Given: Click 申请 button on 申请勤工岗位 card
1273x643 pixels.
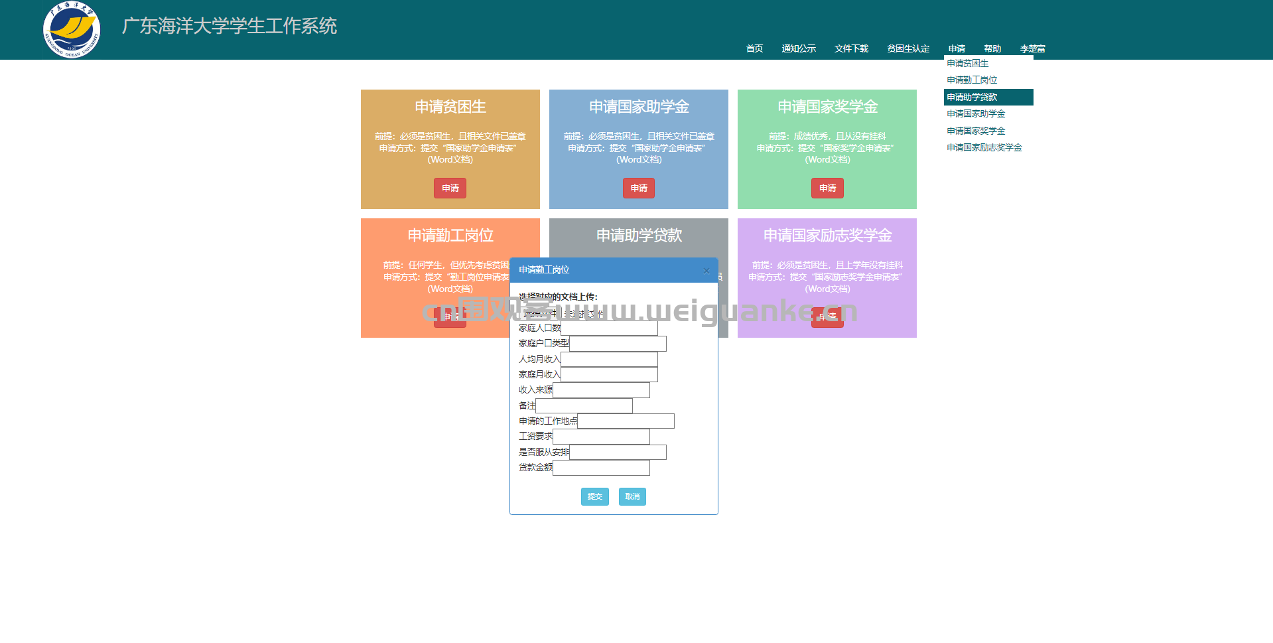Looking at the screenshot, I should [x=450, y=317].
